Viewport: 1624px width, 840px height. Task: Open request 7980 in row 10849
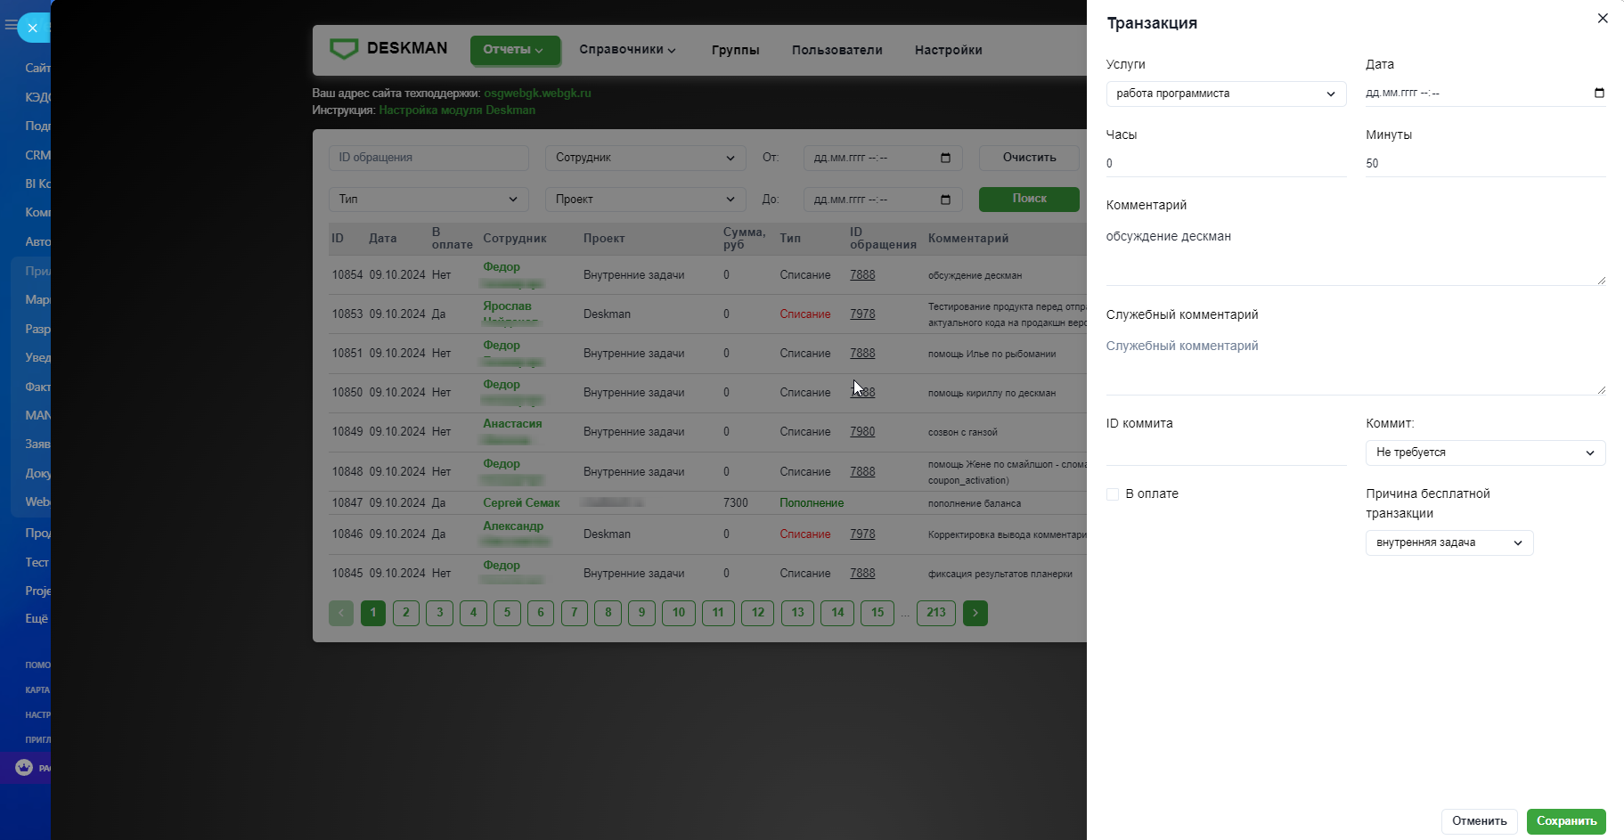click(x=862, y=432)
